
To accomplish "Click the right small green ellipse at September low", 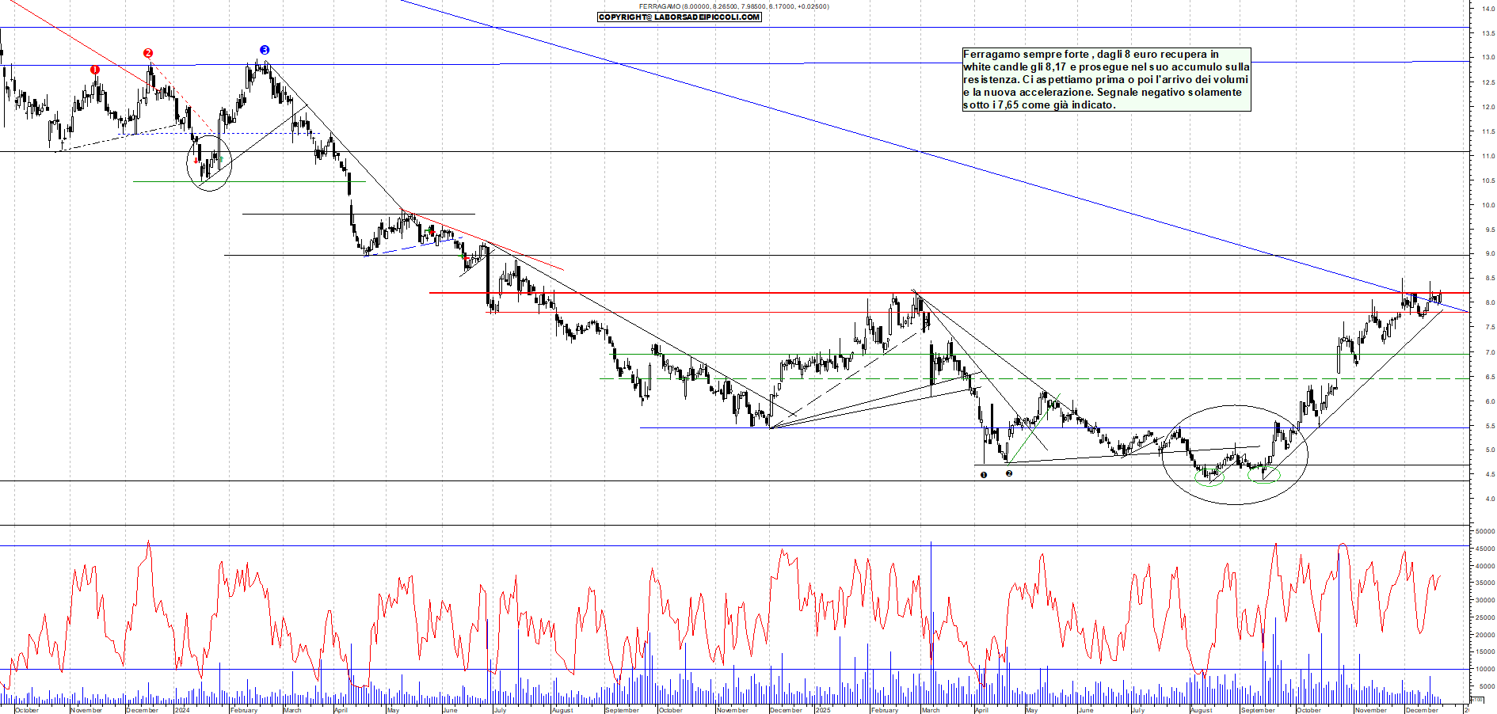I will click(1264, 475).
